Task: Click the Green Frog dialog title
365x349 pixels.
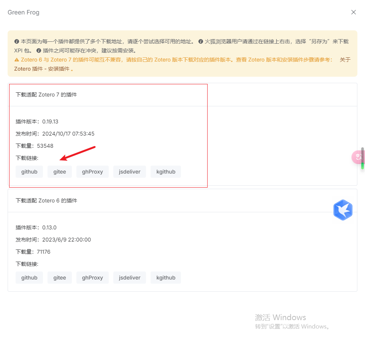Action: pos(24,12)
